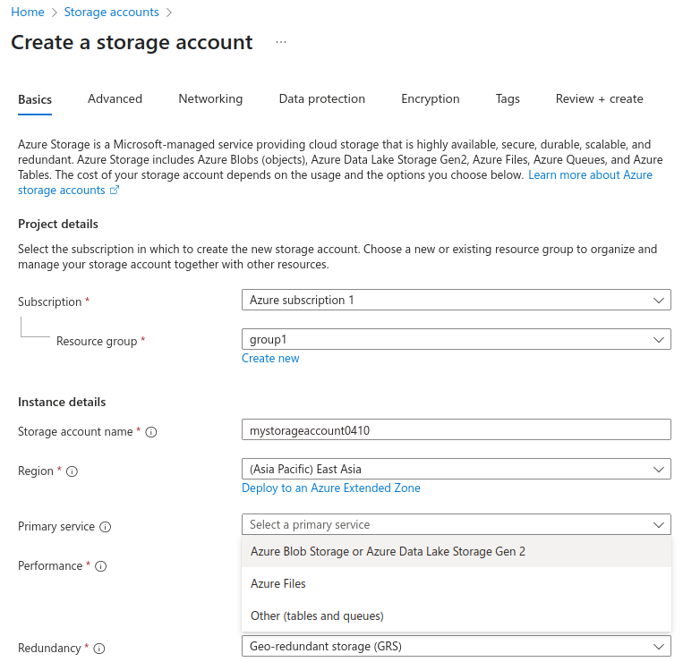Open Deploy to an Azure Extended Zone link
Image resolution: width=700 pixels, height=662 pixels.
(x=330, y=488)
